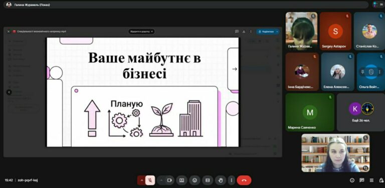Click the meeting time 15:42
The image size is (385, 188).
[x=9, y=180]
